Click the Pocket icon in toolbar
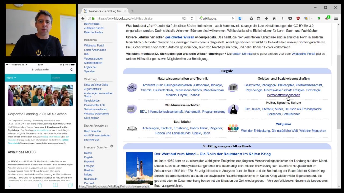Image resolution: width=344 pixels, height=193 pixels. 290,18
